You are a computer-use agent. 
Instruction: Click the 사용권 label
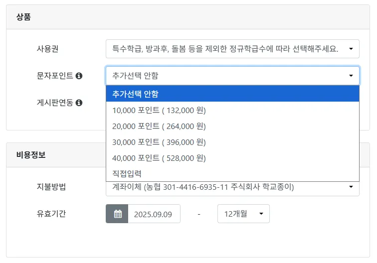pyautogui.click(x=47, y=49)
